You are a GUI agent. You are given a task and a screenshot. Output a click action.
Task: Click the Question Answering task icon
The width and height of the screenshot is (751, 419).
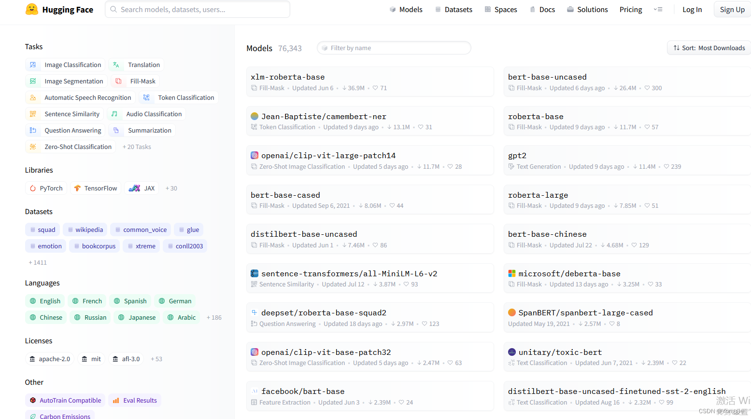coord(33,130)
